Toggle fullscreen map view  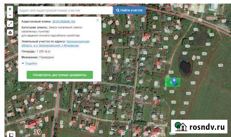tap(10, 24)
